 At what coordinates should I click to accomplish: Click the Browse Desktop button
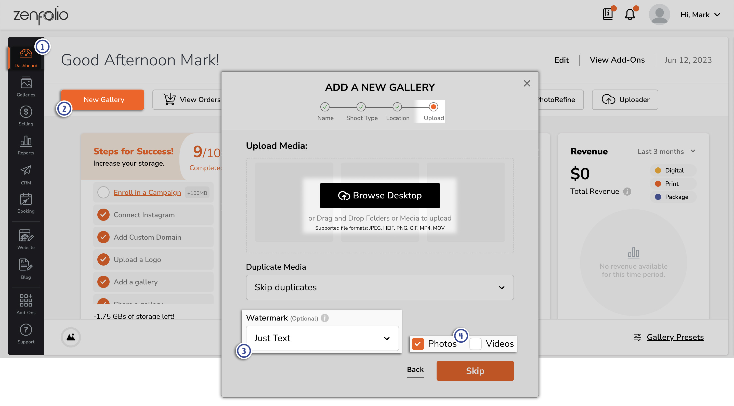coord(380,196)
